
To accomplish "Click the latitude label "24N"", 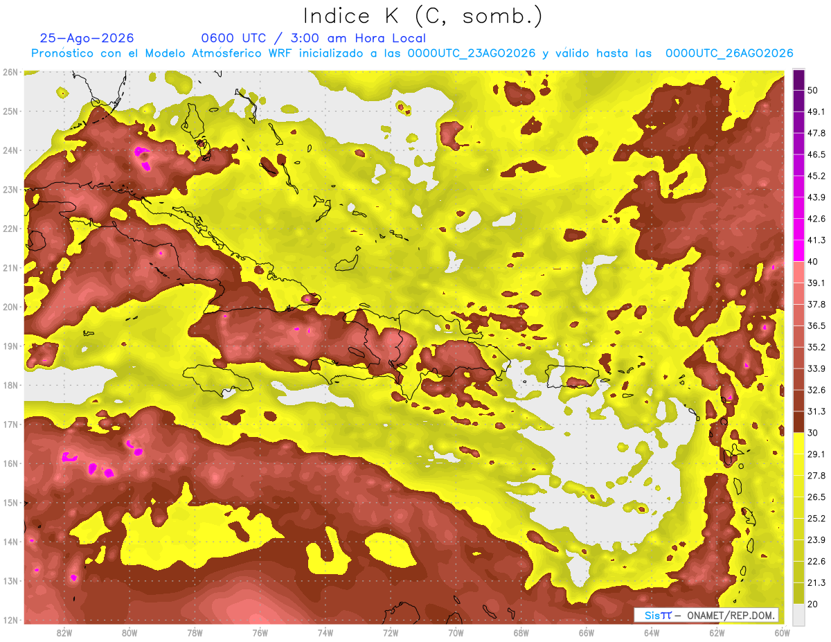I will 10,150.
